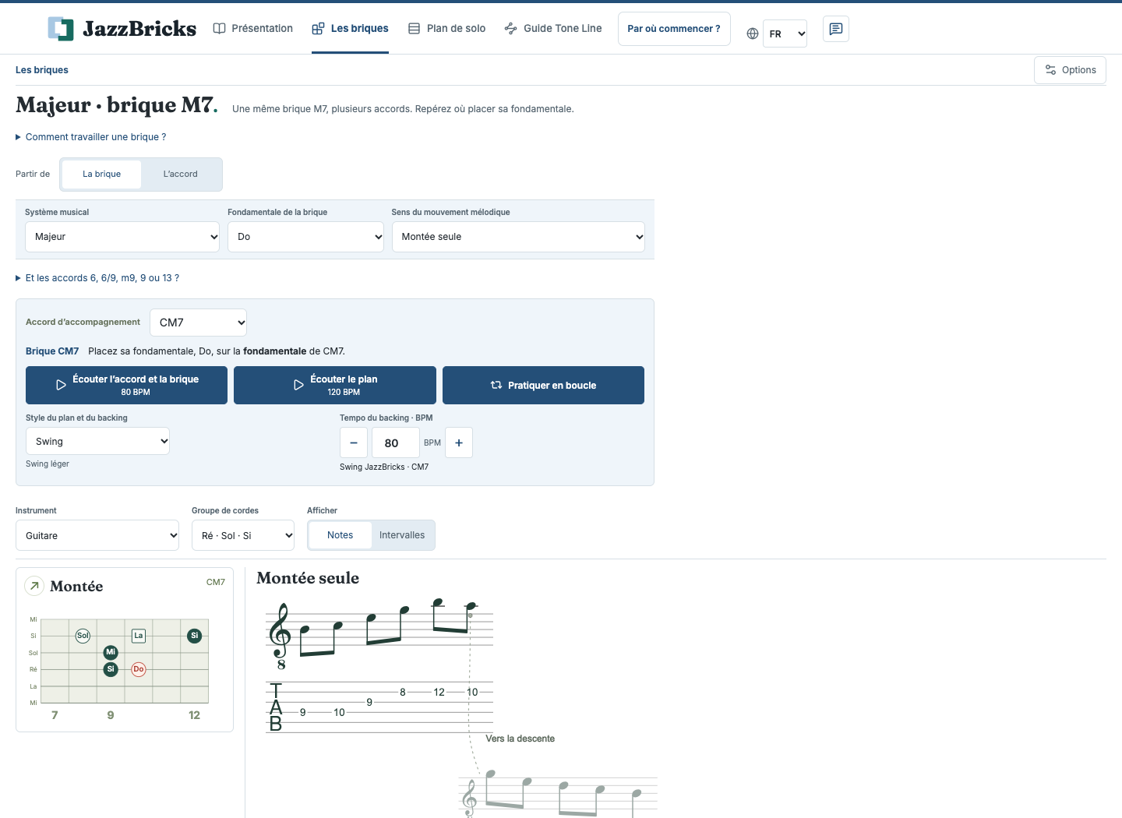This screenshot has width=1122, height=818.
Task: Click the upward arrow icon beside Montée
Action: point(34,586)
